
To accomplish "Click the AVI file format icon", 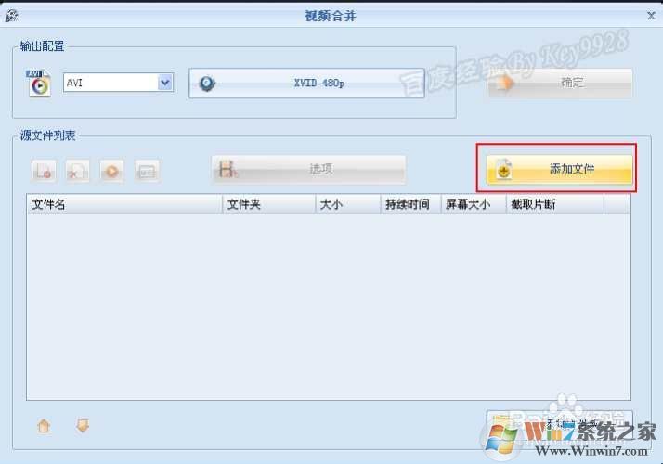I will tap(38, 84).
